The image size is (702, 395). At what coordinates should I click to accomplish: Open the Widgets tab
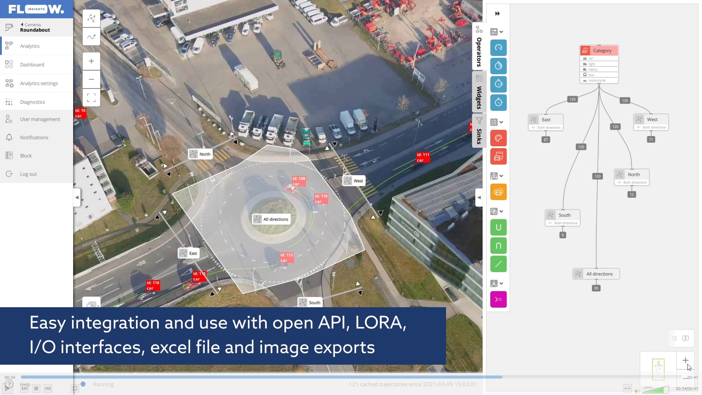click(x=479, y=93)
